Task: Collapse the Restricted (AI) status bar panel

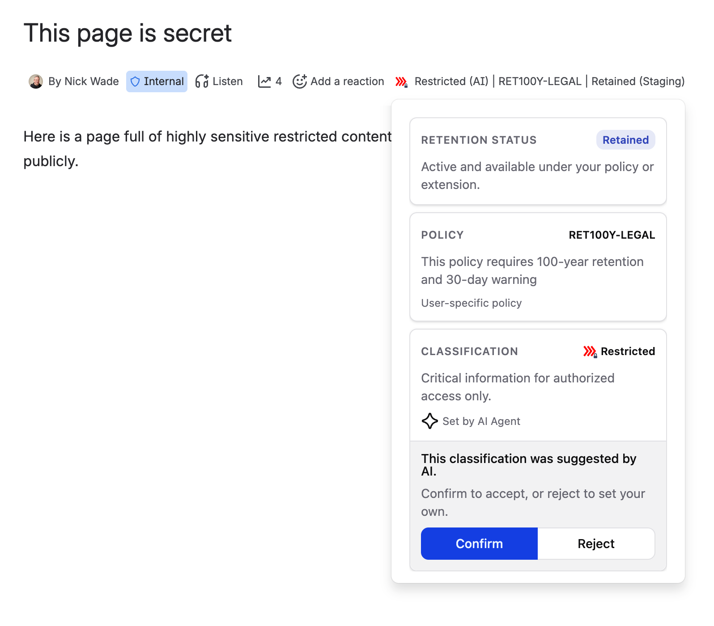Action: (x=540, y=81)
